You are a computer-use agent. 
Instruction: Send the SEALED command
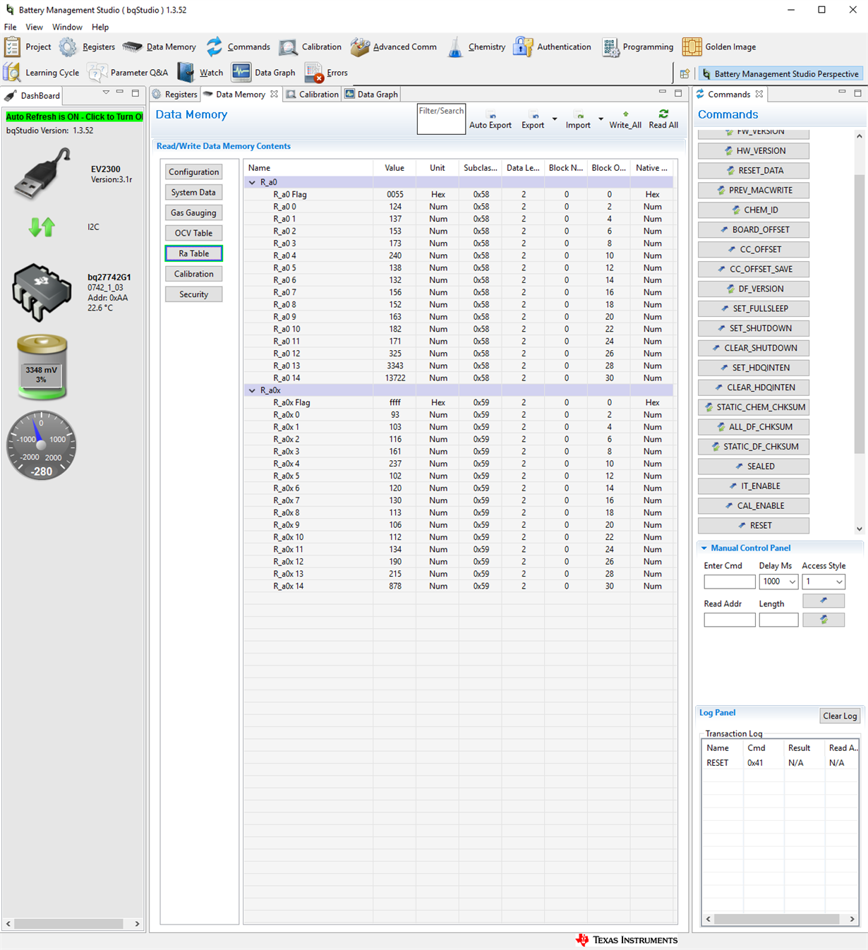754,466
